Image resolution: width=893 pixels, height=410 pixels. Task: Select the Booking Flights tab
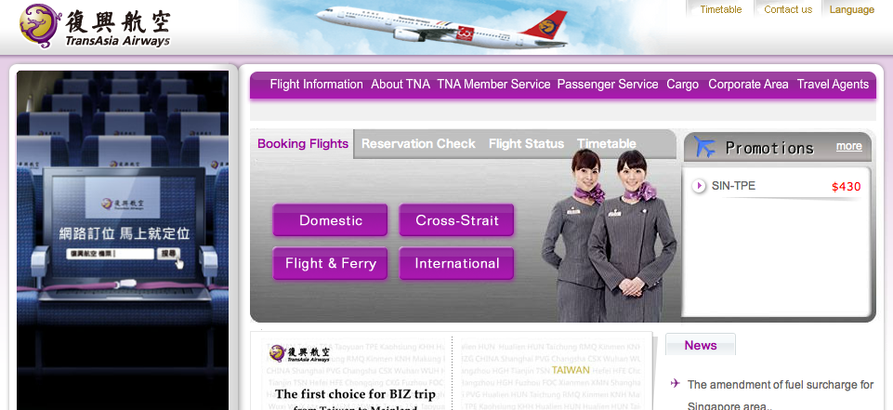(302, 143)
